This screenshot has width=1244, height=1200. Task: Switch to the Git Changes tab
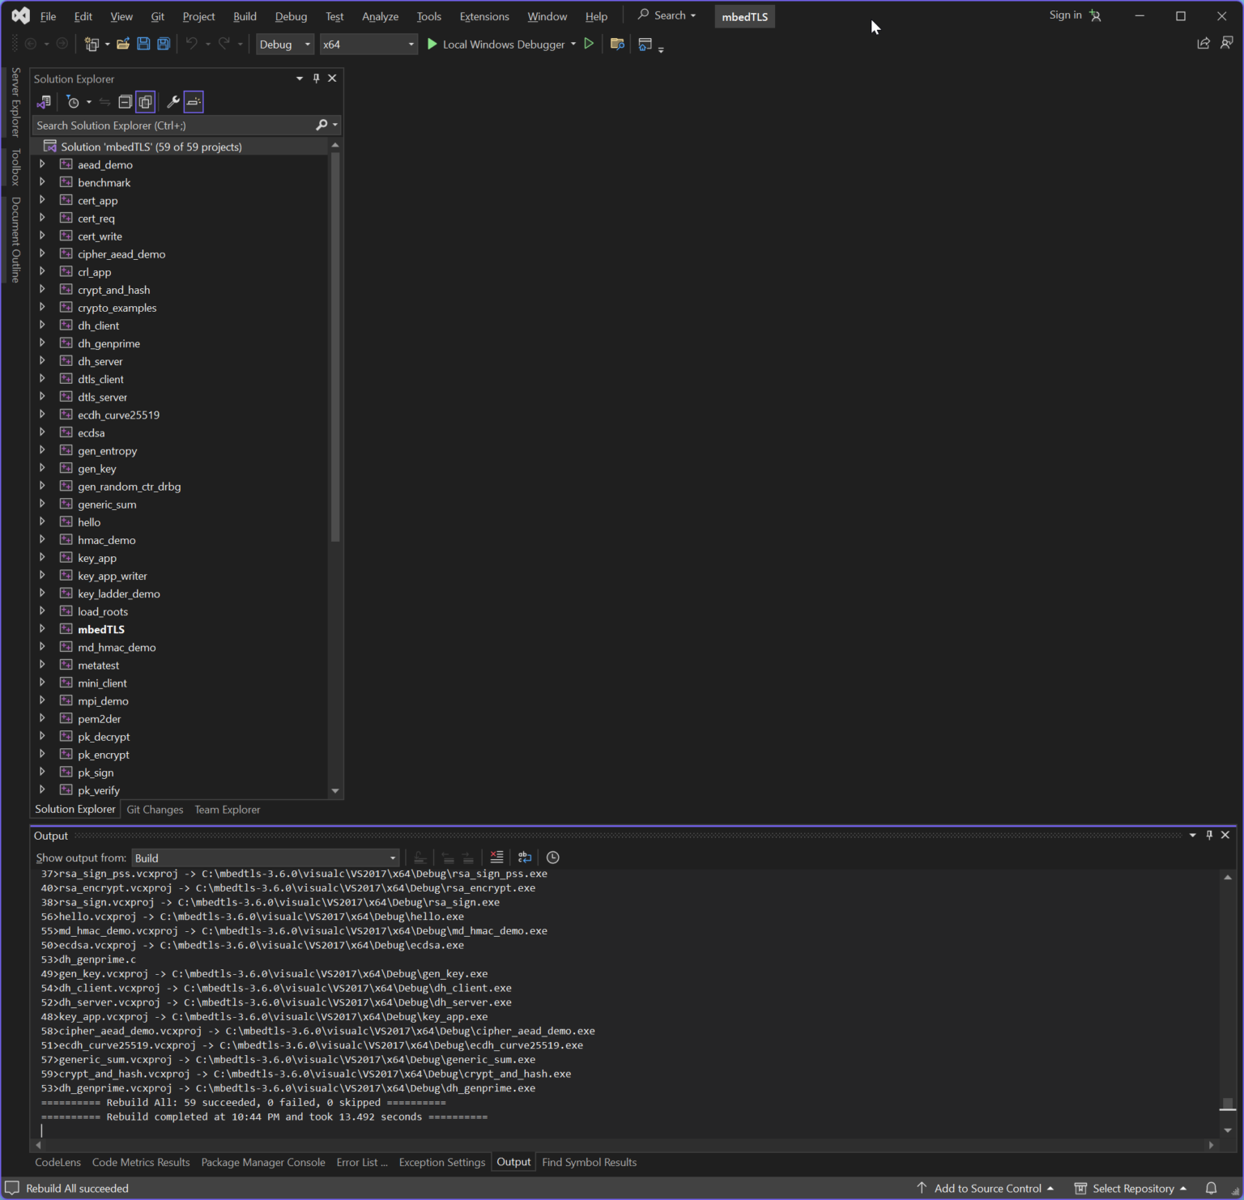[155, 809]
